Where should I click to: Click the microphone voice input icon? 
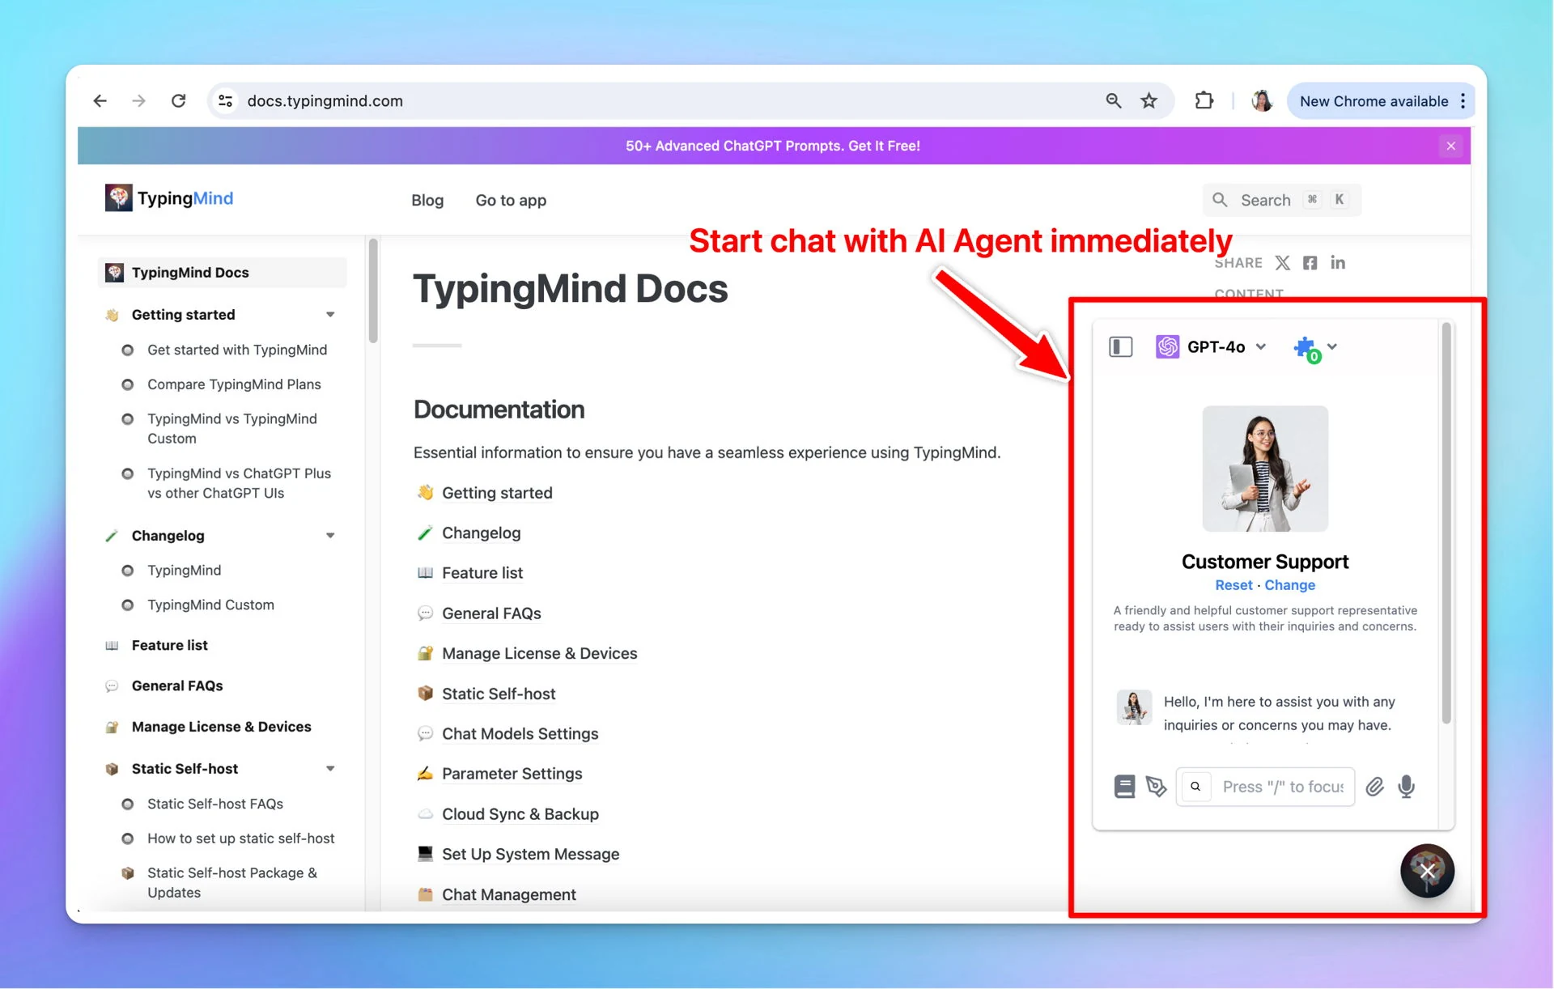(x=1407, y=787)
